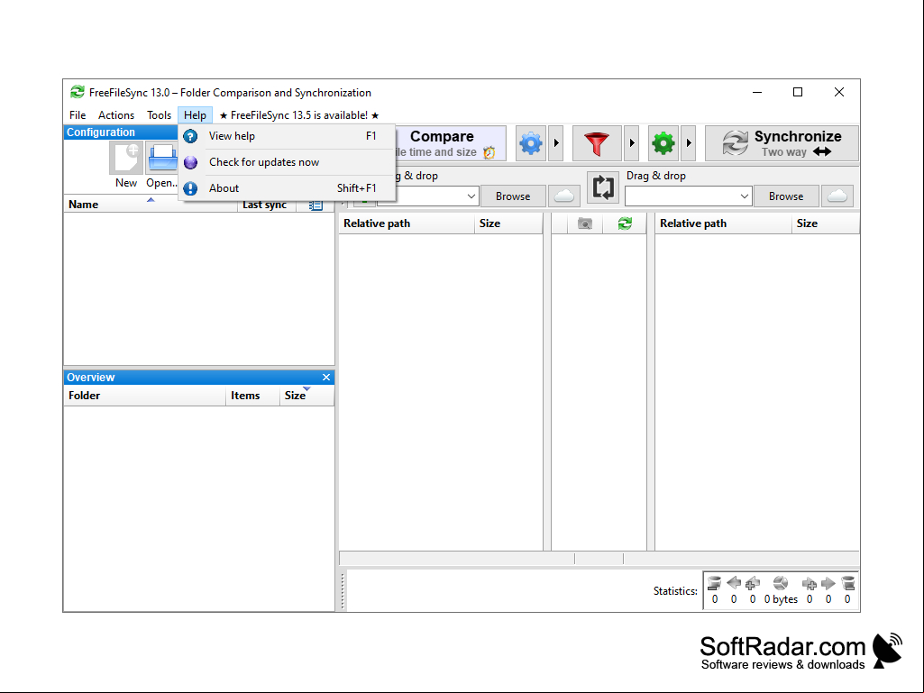Click the FreeFileSync 13.5 is available notice

(299, 115)
